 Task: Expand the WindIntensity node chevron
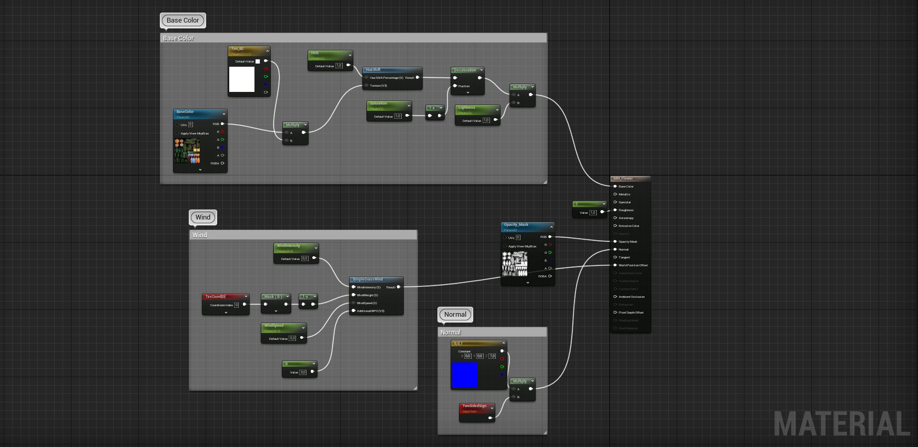(315, 247)
